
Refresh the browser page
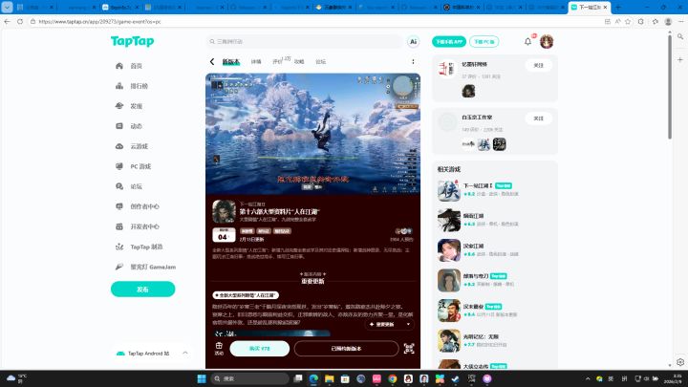(x=20, y=21)
